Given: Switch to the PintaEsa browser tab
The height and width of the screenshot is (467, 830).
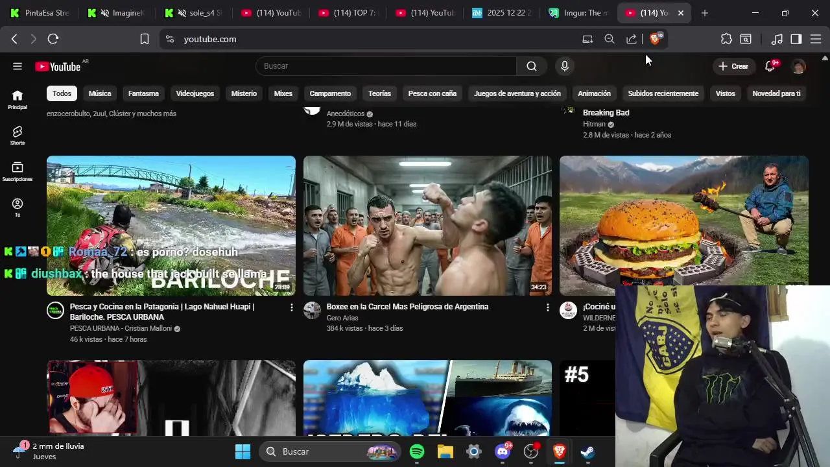Looking at the screenshot, I should 40,13.
